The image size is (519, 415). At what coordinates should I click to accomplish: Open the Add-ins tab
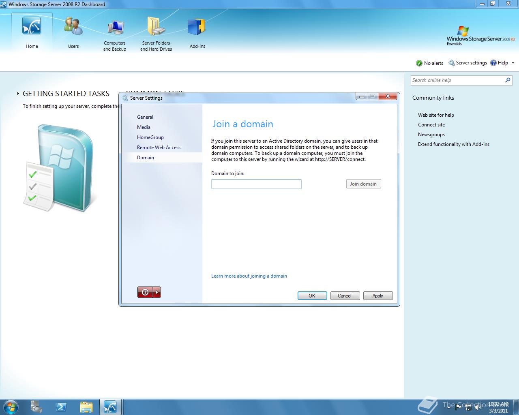click(x=197, y=32)
